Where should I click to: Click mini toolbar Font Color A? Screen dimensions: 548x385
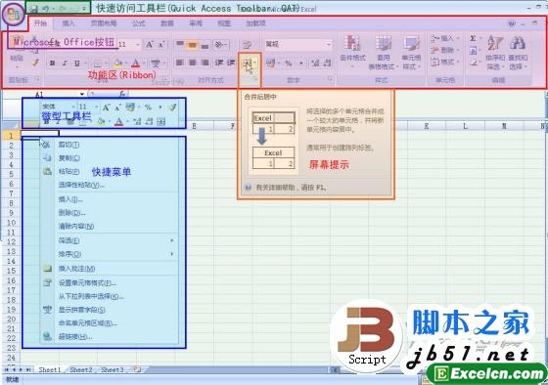118,121
